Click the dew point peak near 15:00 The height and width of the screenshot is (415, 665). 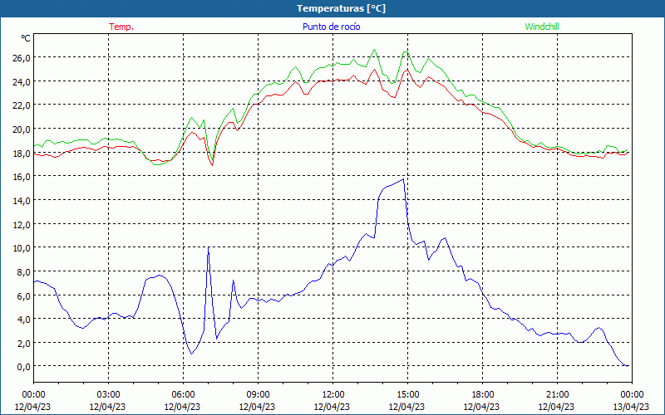click(x=403, y=179)
